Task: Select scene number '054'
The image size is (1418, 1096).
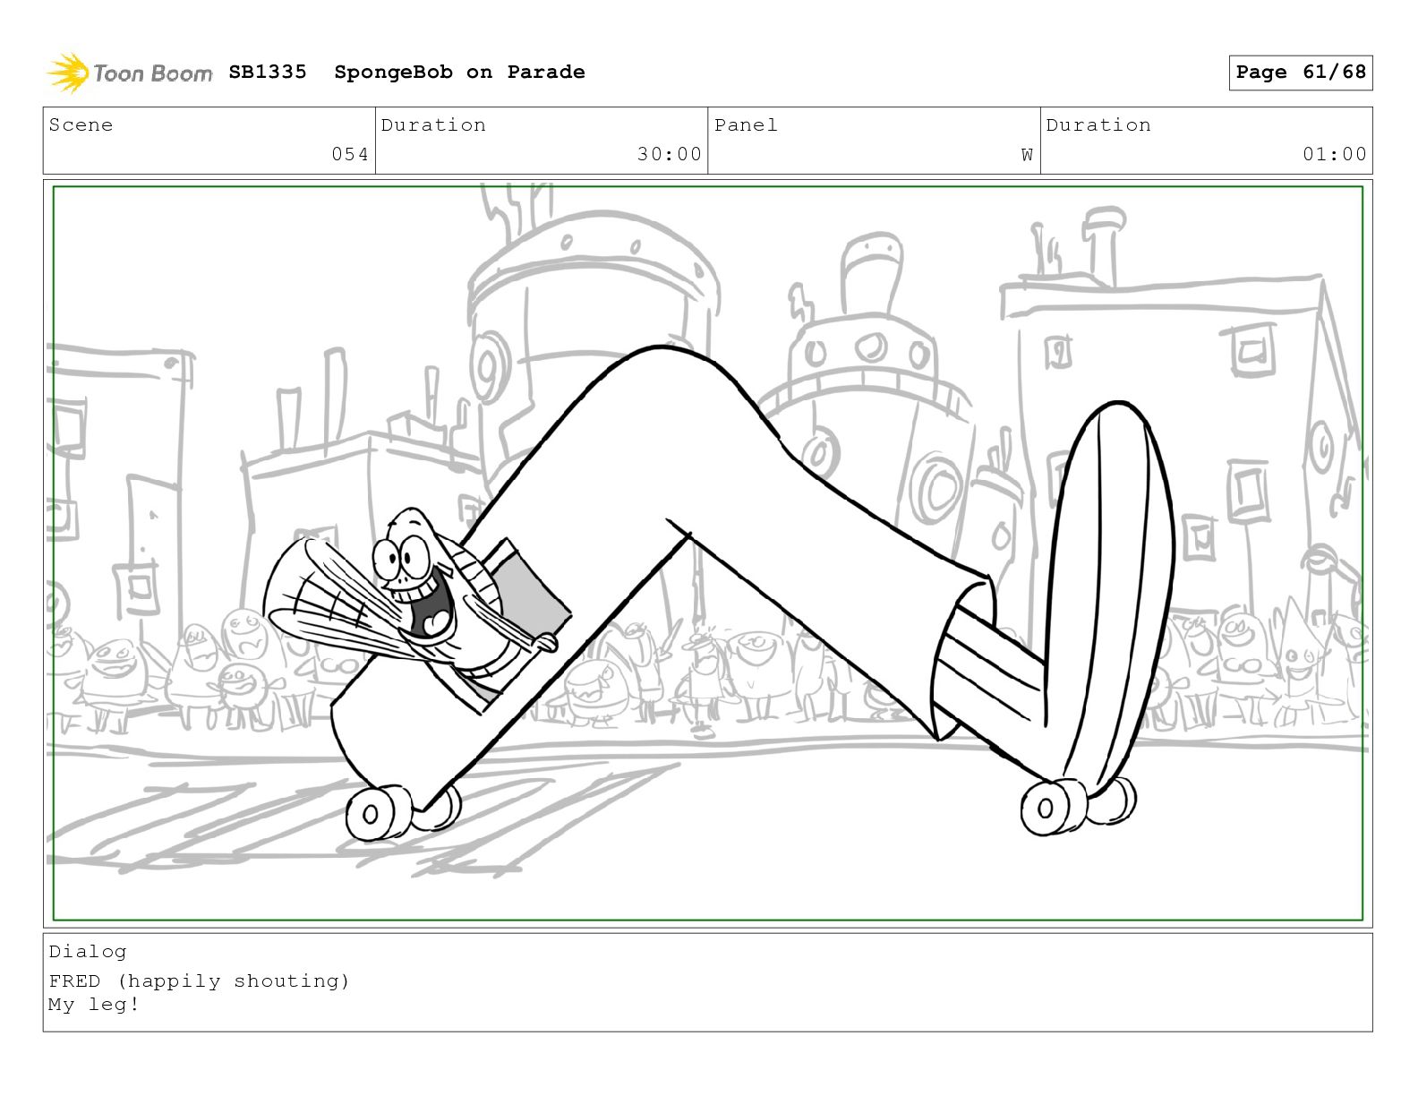Action: [x=350, y=154]
